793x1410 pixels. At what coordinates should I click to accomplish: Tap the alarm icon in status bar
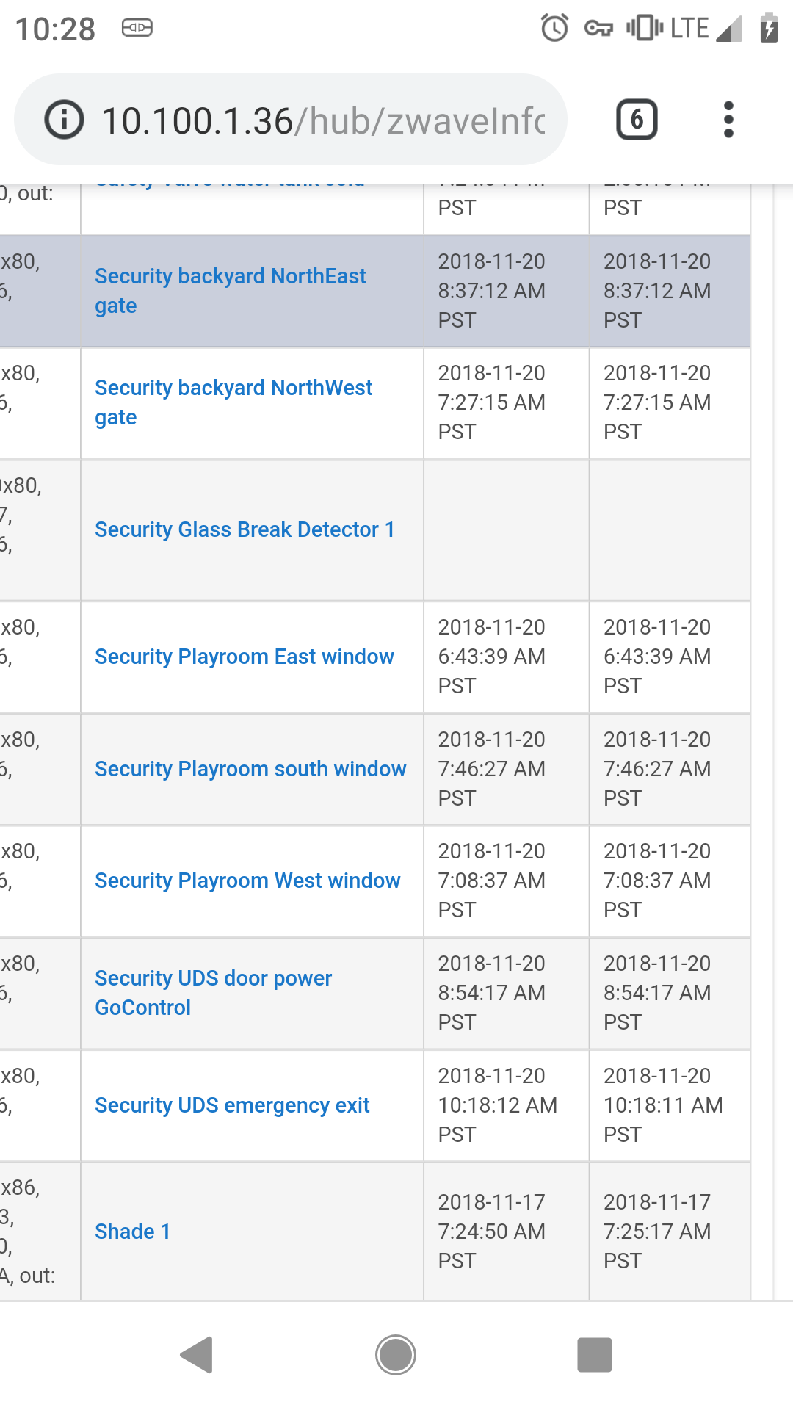[554, 28]
